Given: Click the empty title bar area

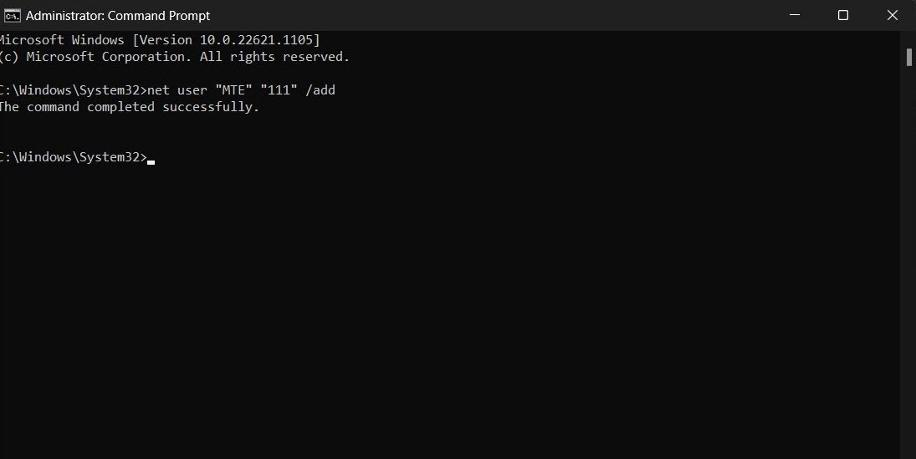Looking at the screenshot, I should tap(491, 15).
